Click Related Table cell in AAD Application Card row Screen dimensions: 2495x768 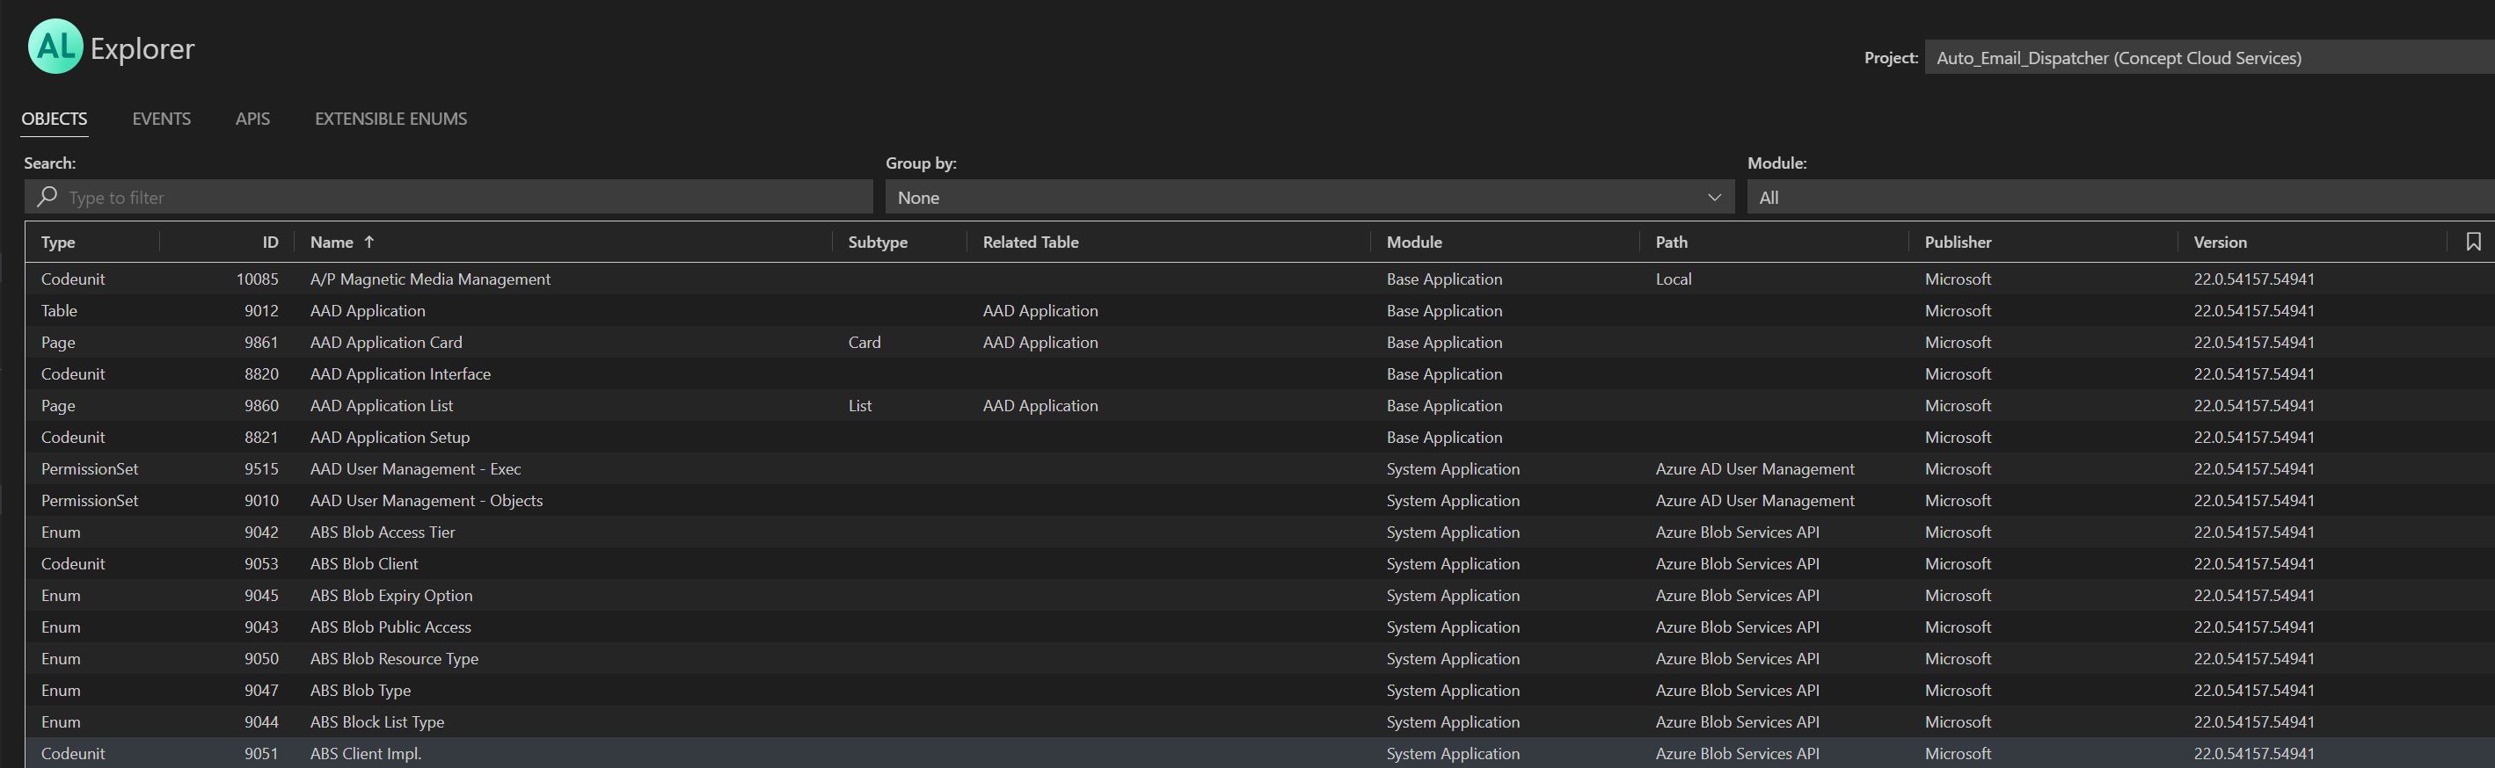(1040, 343)
